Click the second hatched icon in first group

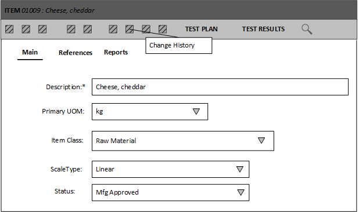click(26, 29)
